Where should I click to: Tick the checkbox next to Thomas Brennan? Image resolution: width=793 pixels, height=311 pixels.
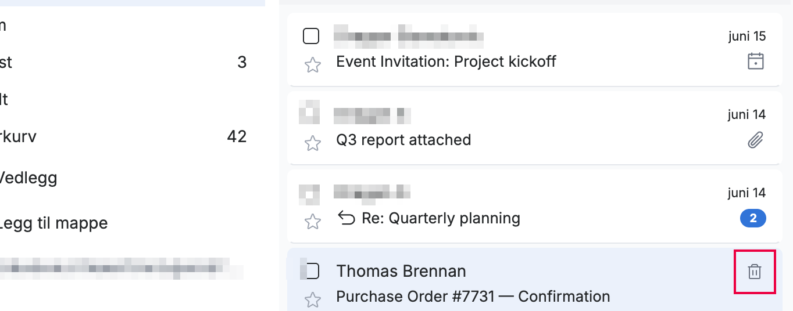[x=312, y=271]
